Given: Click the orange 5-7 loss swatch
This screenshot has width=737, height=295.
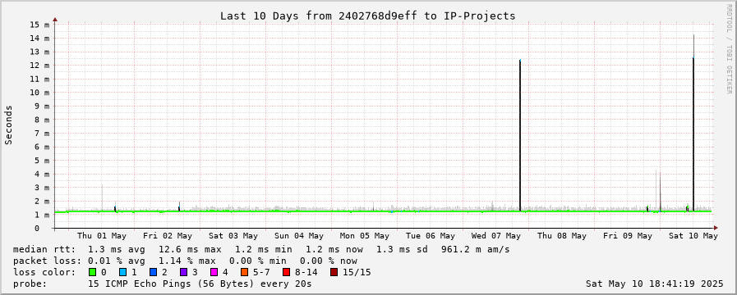Looking at the screenshot, I should (244, 272).
